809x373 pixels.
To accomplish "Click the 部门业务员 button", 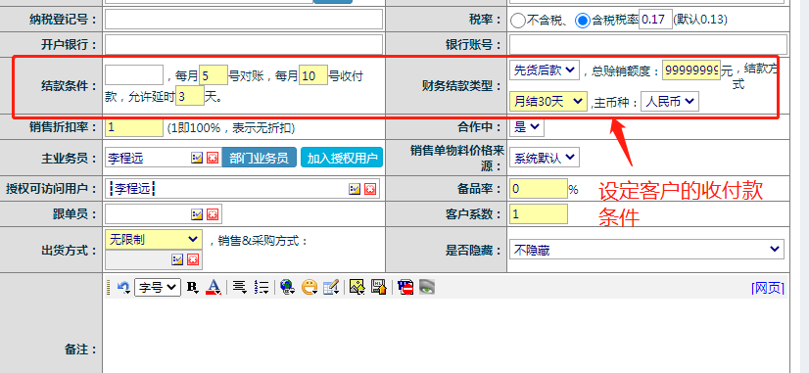I will click(x=259, y=158).
